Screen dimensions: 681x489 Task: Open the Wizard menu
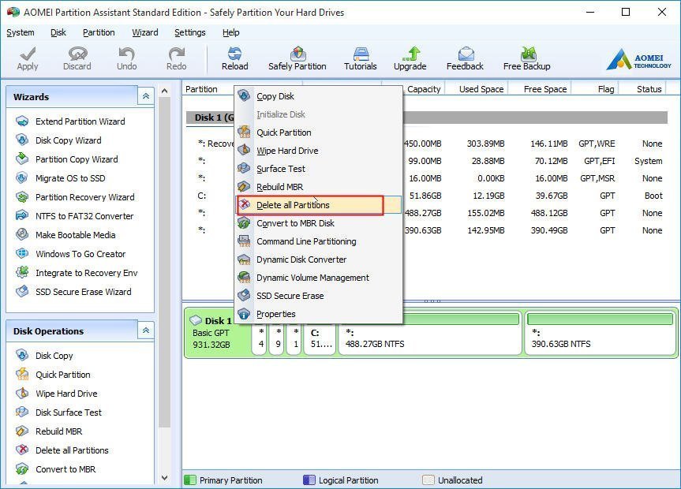click(x=145, y=32)
